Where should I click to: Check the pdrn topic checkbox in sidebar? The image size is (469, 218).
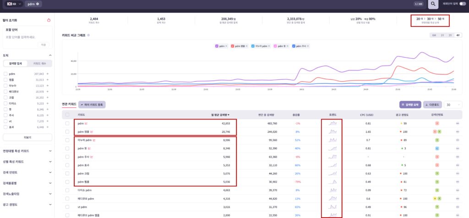[x=5, y=74]
